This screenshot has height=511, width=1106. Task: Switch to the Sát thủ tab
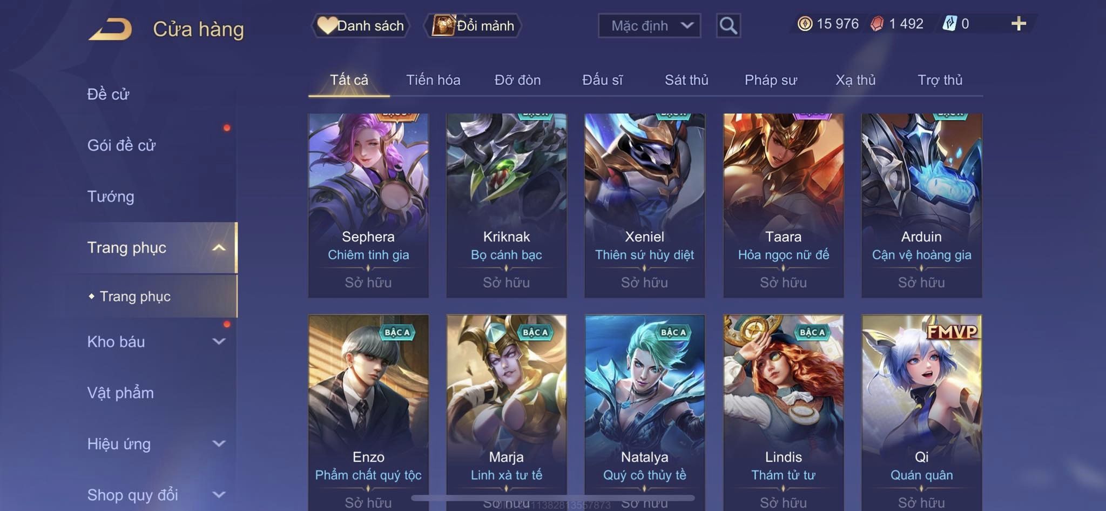(686, 80)
